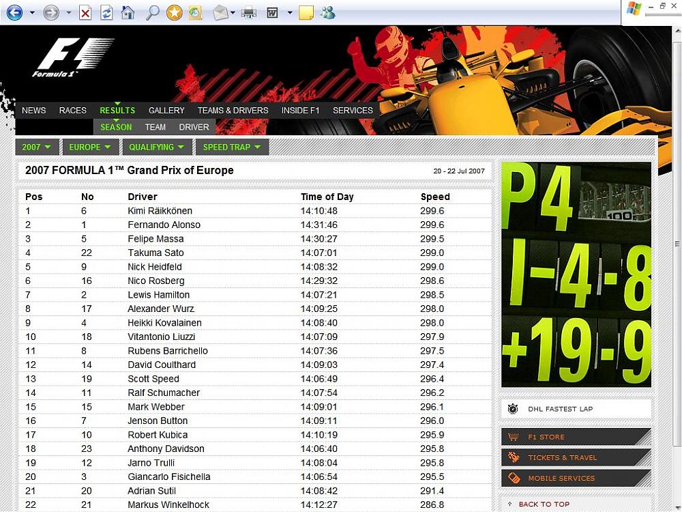Expand the QUALIFYING session dropdown
The width and height of the screenshot is (682, 512).
(157, 147)
